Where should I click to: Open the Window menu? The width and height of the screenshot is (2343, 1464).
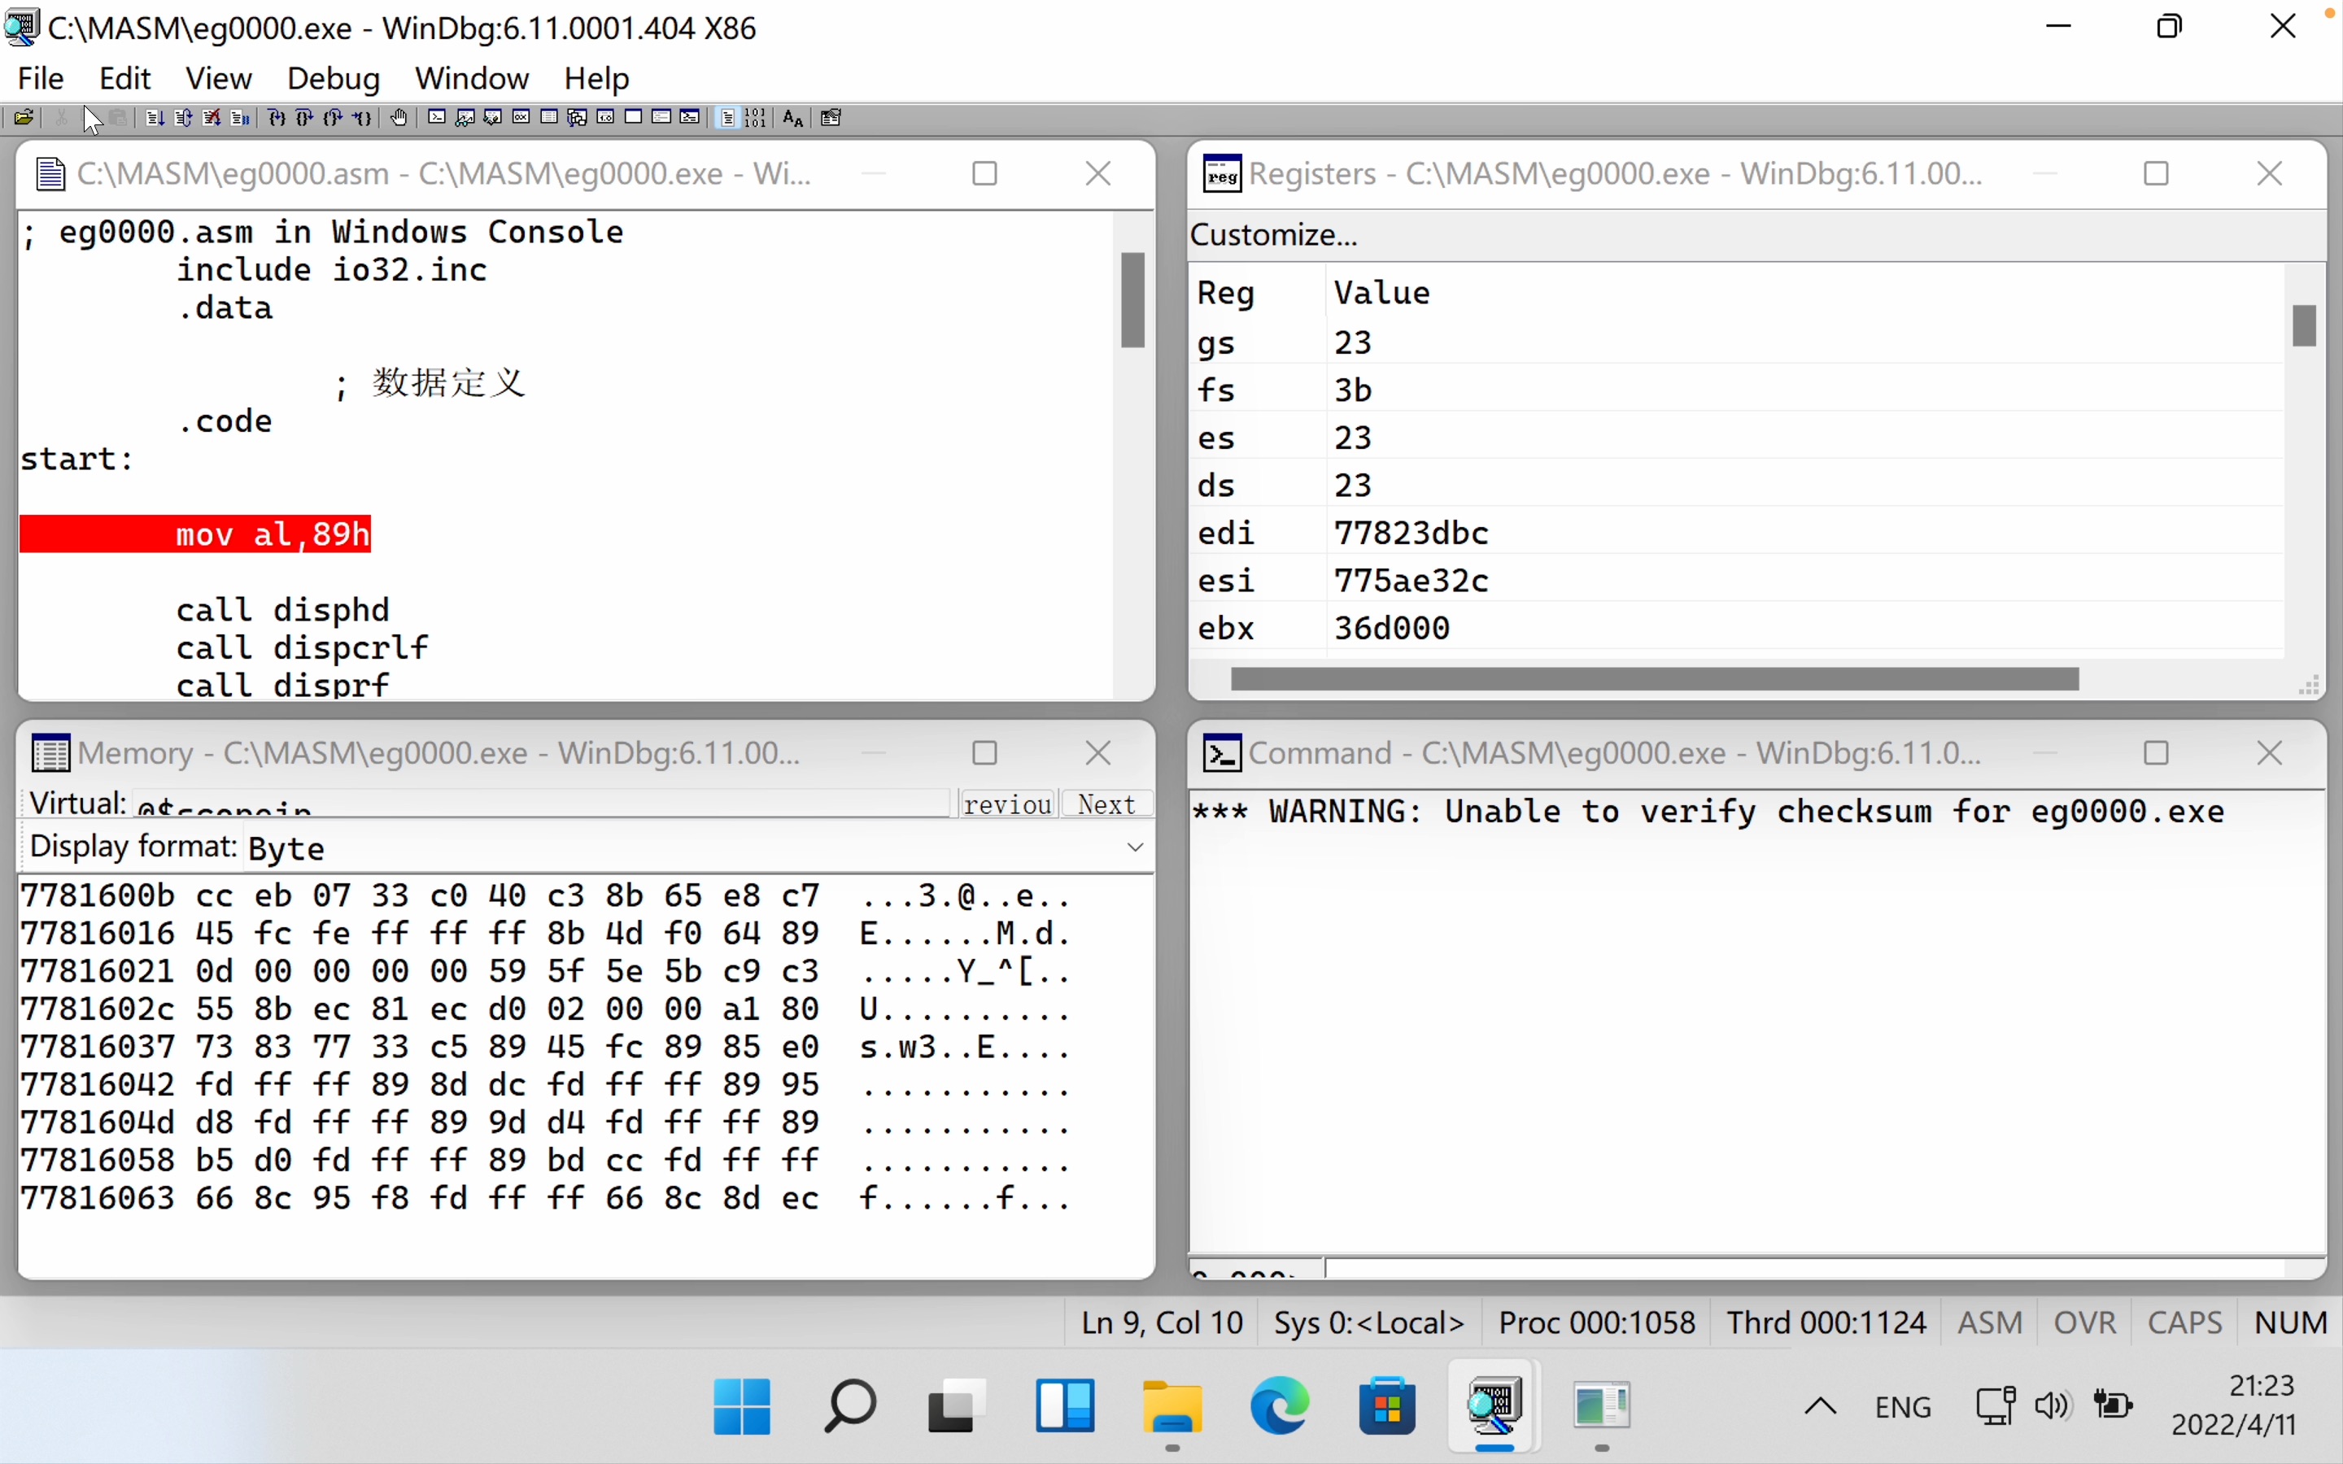472,77
